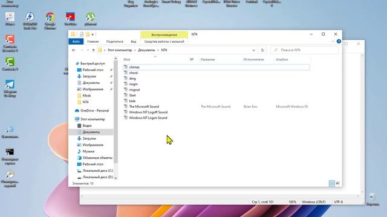Click Этот компьютер in the address breadcrumb
This screenshot has width=387, height=217.
120,50
